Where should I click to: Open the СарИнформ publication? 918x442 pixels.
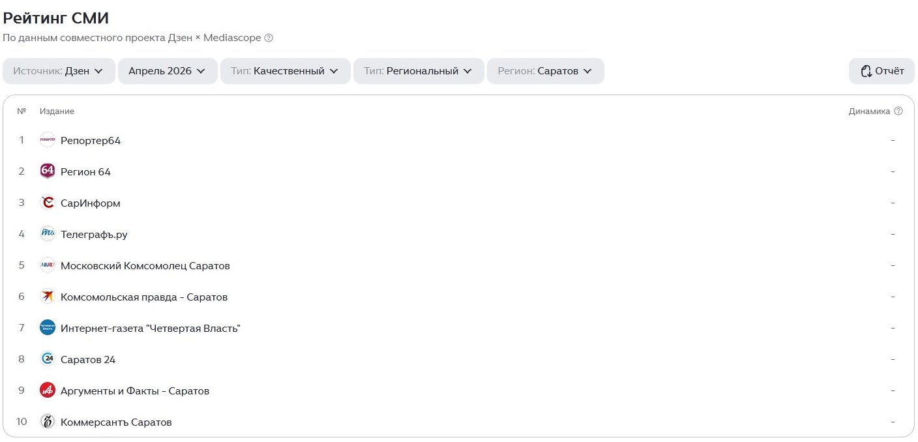point(91,203)
